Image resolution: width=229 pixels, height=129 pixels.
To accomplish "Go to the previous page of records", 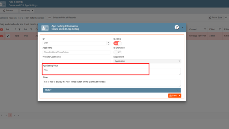I will point(6,115).
